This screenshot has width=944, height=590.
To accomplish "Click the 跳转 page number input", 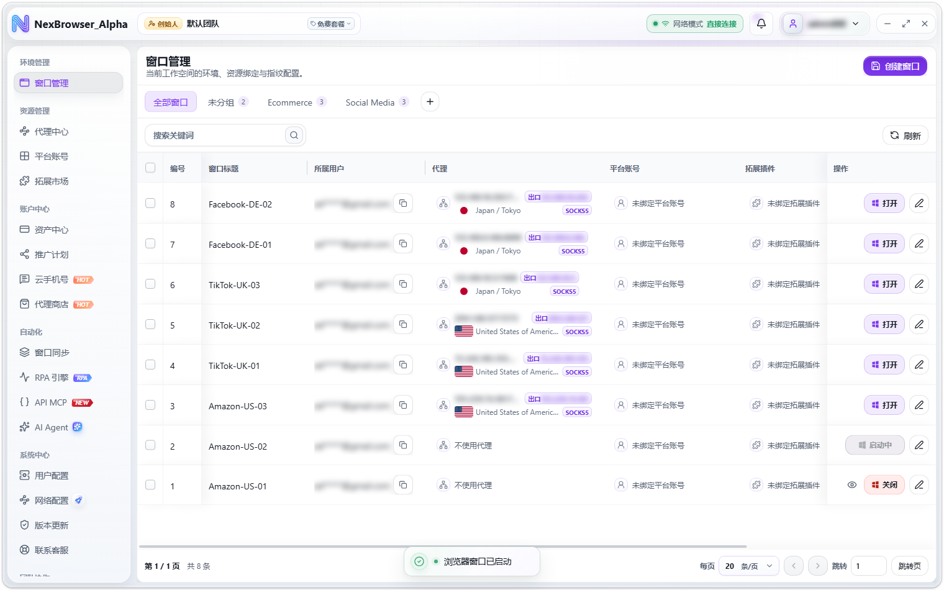I will tap(868, 566).
